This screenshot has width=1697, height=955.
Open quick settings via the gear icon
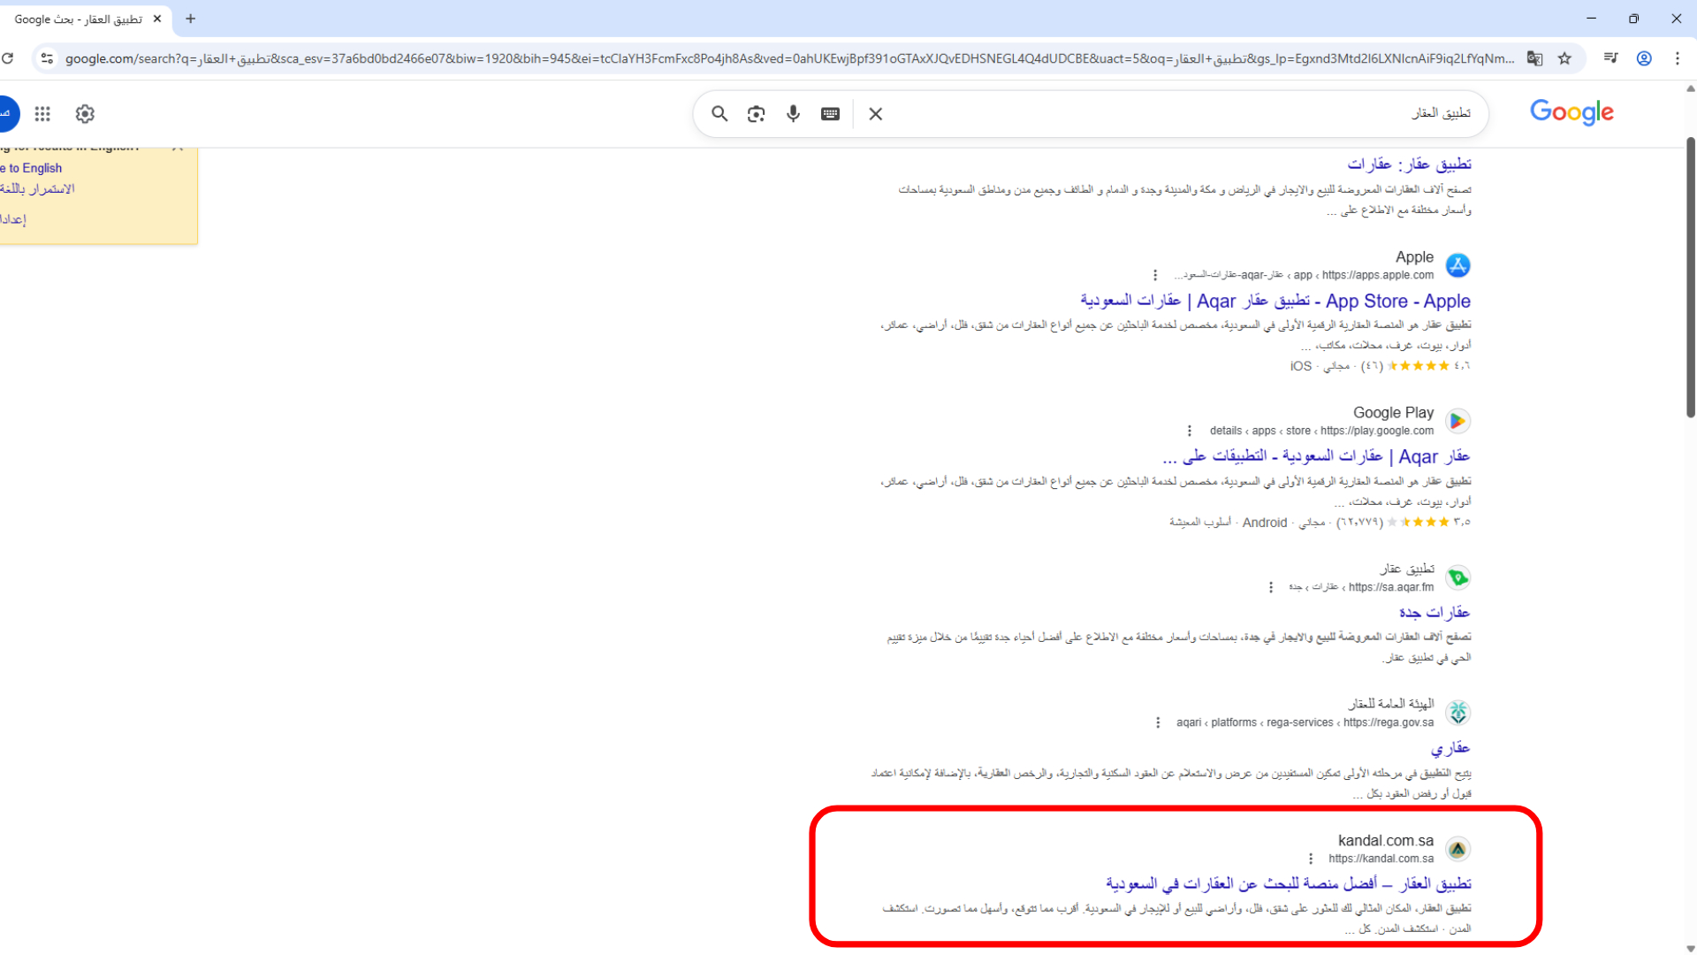pos(84,113)
